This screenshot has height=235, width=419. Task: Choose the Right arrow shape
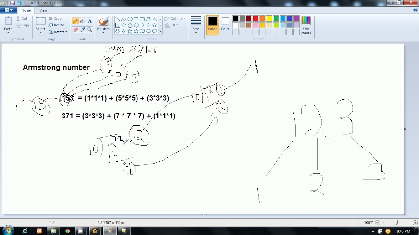click(142, 25)
